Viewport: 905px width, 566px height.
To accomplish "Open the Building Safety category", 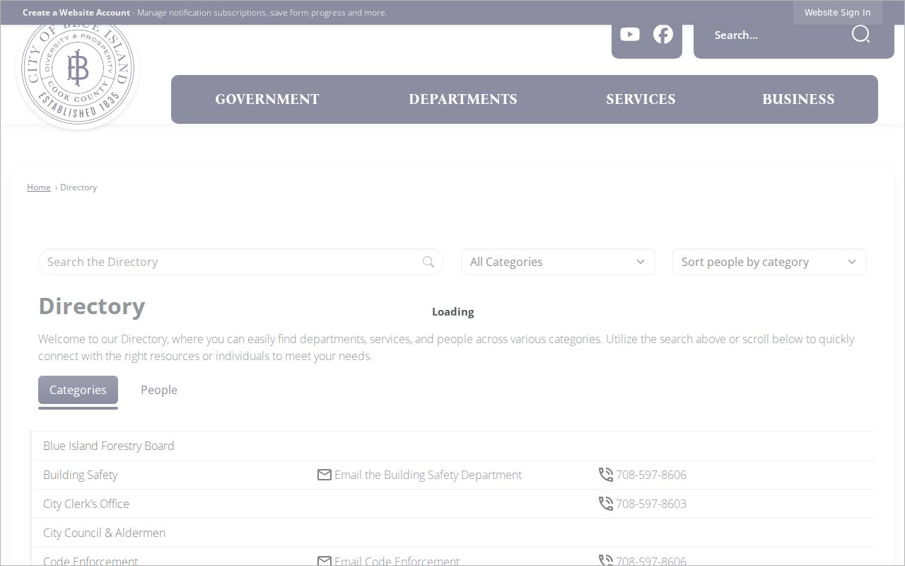I will pyautogui.click(x=80, y=475).
